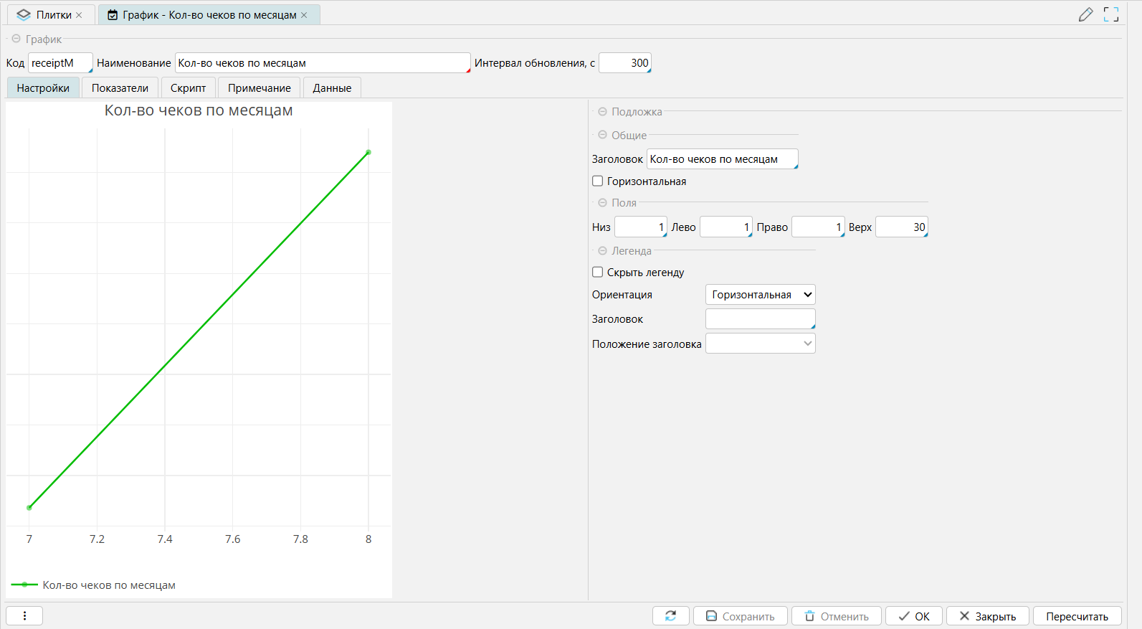This screenshot has width=1142, height=629.
Task: Close the Плитки tab
Action: (79, 15)
